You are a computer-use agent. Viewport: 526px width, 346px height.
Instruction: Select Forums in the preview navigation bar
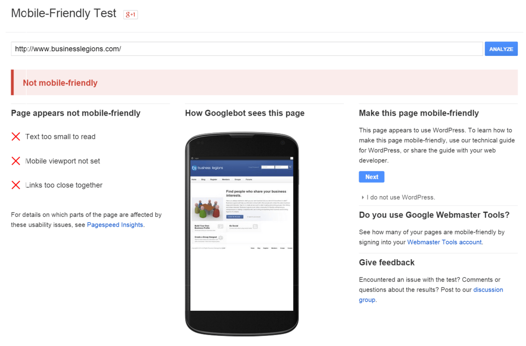249,180
